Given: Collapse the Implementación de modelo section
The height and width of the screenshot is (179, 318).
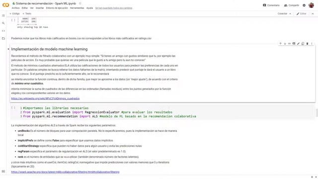Looking at the screenshot, I should point(8,49).
